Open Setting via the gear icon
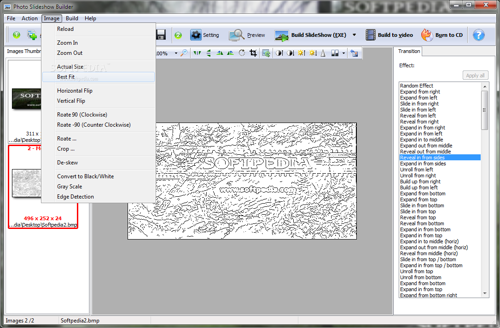The width and height of the screenshot is (500, 328). pos(196,35)
